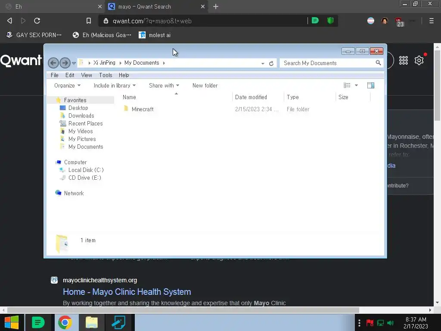Toggle the preview pane button
441x331 pixels.
[371, 85]
